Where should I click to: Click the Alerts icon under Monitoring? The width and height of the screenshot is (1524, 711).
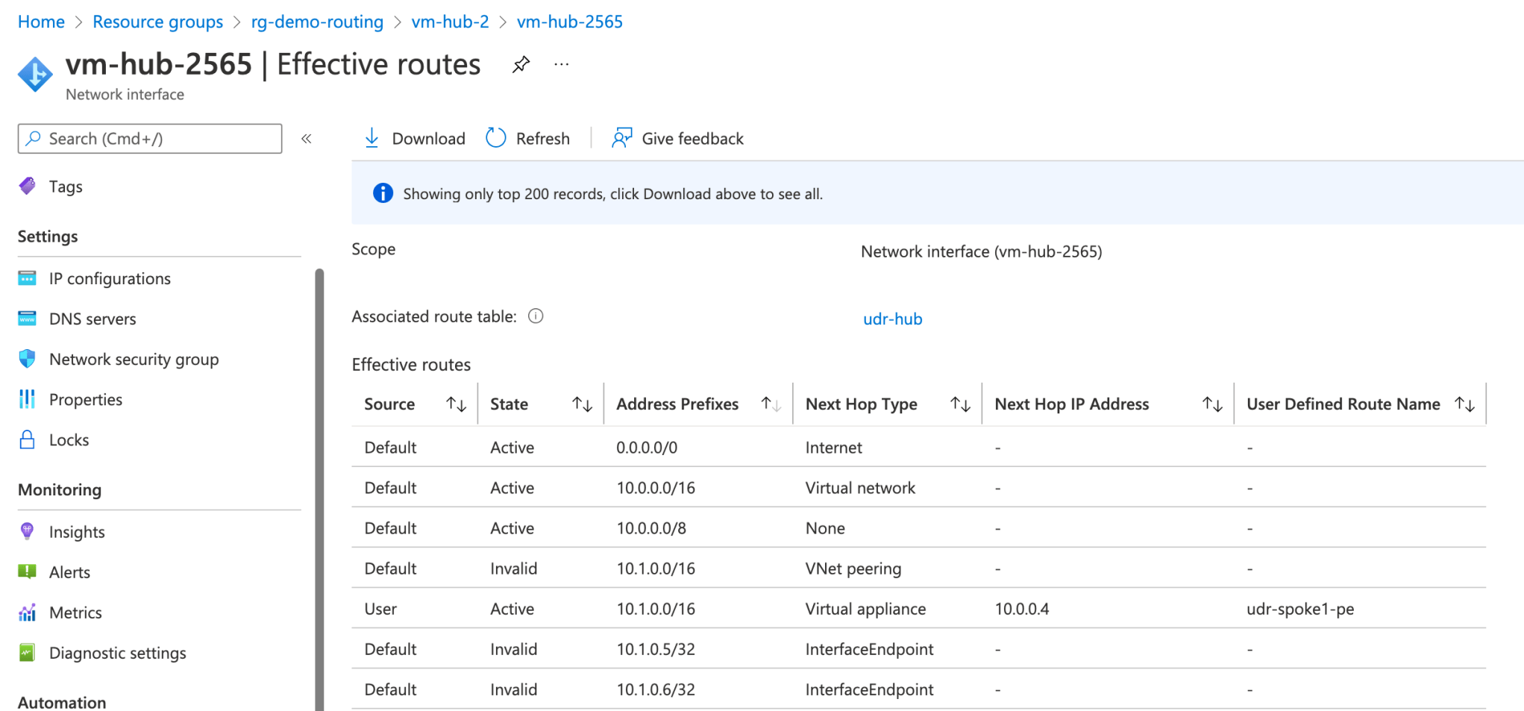[x=28, y=571]
